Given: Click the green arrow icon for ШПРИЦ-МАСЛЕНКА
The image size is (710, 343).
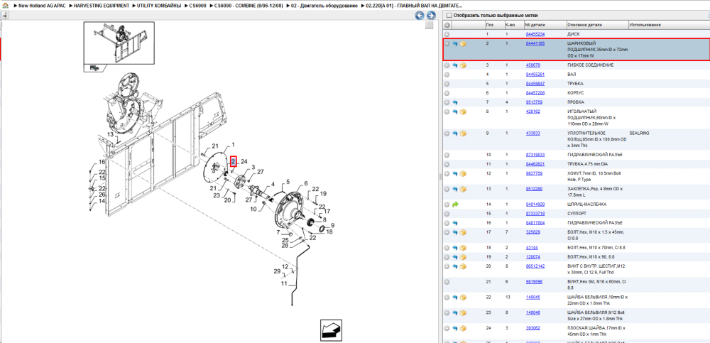Looking at the screenshot, I should [x=455, y=205].
